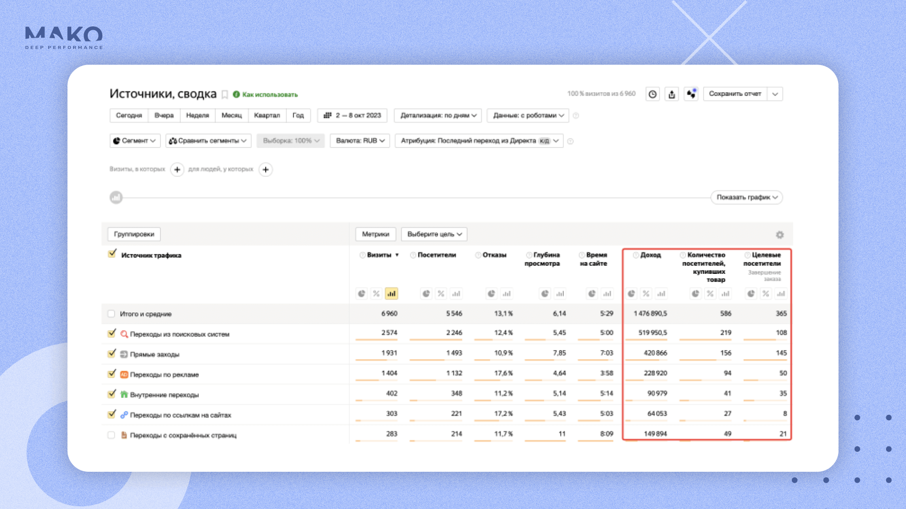Click the chart timeline slider handle
906x509 pixels.
116,197
